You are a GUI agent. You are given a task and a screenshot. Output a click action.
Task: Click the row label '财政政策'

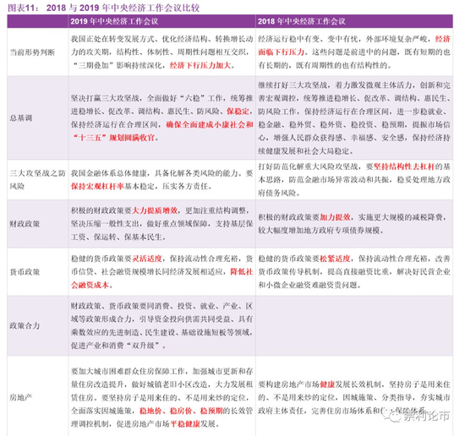(x=25, y=224)
